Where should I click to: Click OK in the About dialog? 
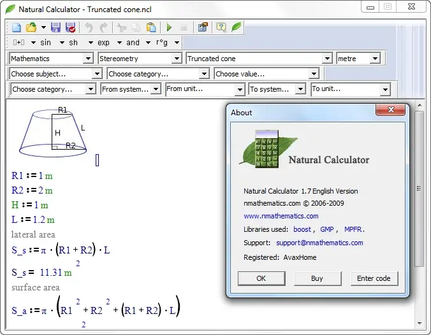pyautogui.click(x=261, y=278)
